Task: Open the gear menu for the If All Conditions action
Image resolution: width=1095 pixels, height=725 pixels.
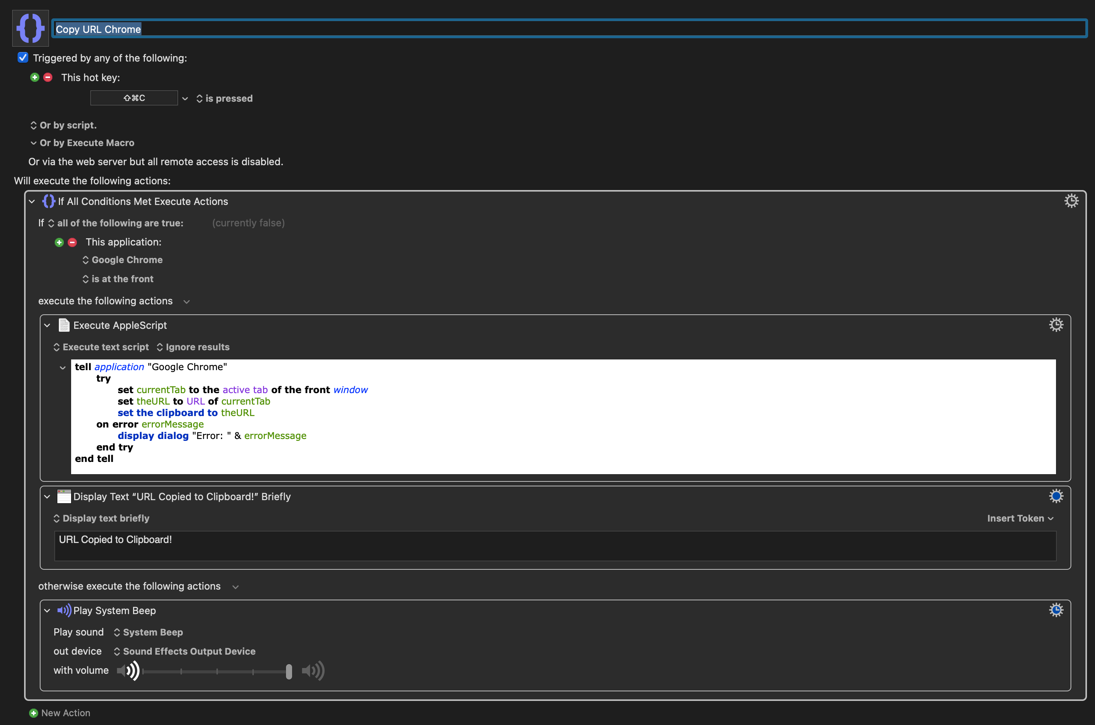Action: (x=1071, y=201)
